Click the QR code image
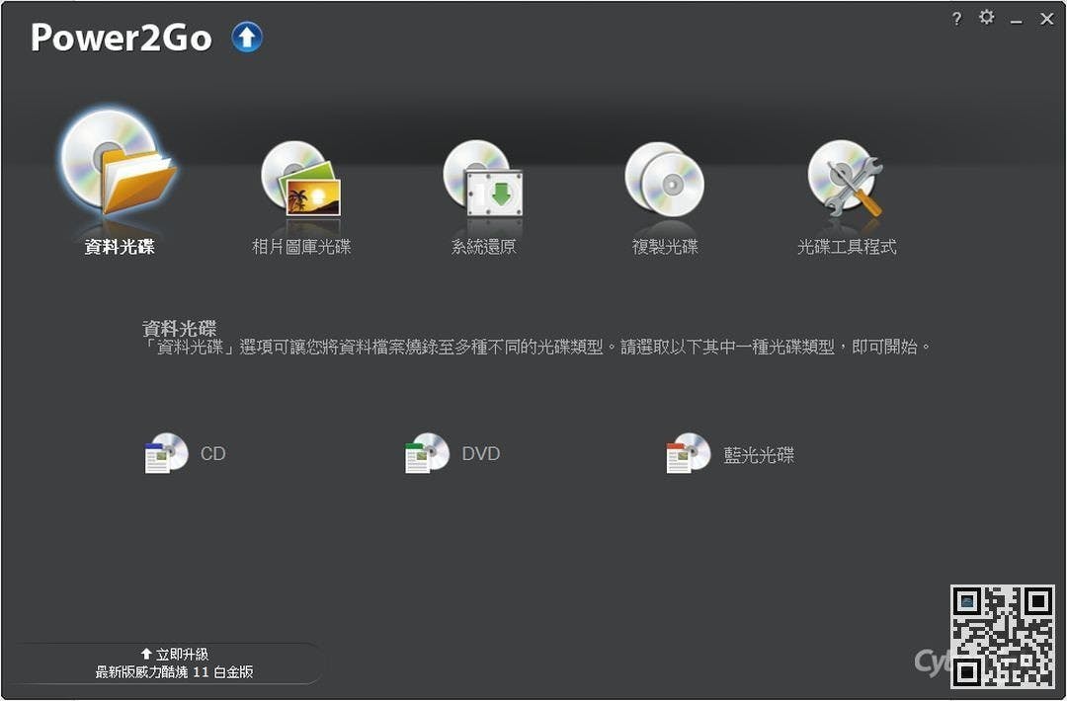The image size is (1067, 701). click(x=1003, y=636)
